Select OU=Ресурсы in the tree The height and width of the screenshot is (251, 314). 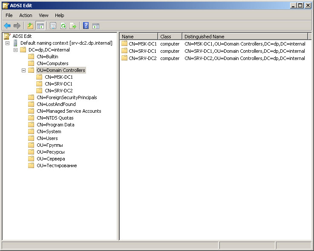pyautogui.click(x=51, y=152)
